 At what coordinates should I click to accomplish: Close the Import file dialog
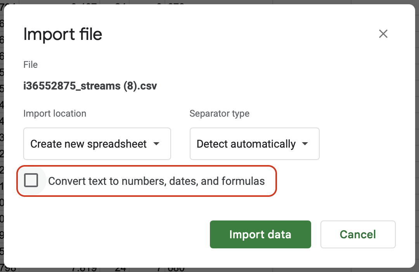(x=383, y=34)
